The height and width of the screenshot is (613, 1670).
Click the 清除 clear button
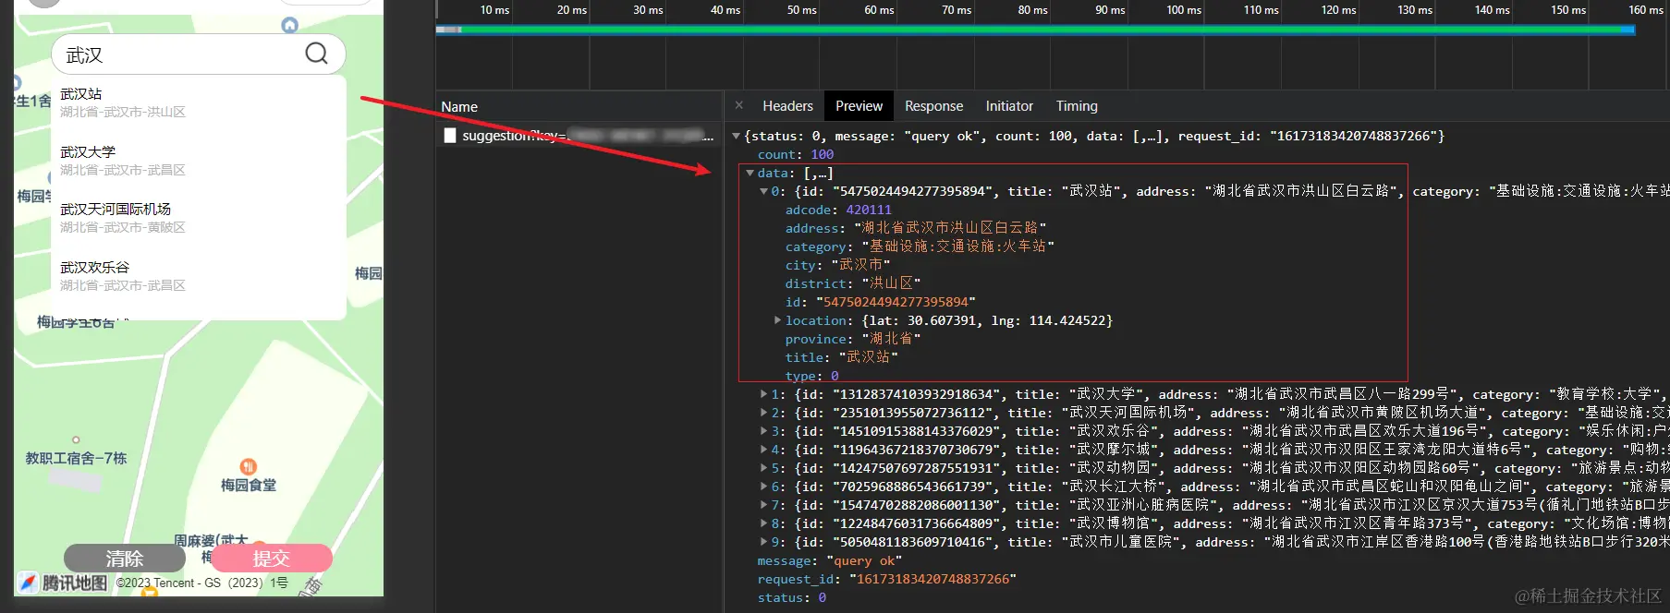[x=124, y=558]
